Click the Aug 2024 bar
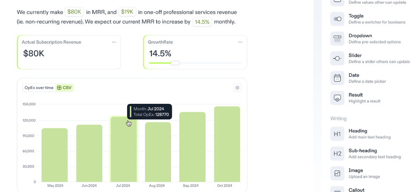Screen dimensions: 413x192 (158, 152)
